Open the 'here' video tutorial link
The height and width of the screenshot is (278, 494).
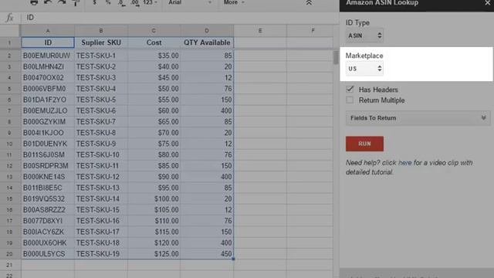(x=405, y=163)
